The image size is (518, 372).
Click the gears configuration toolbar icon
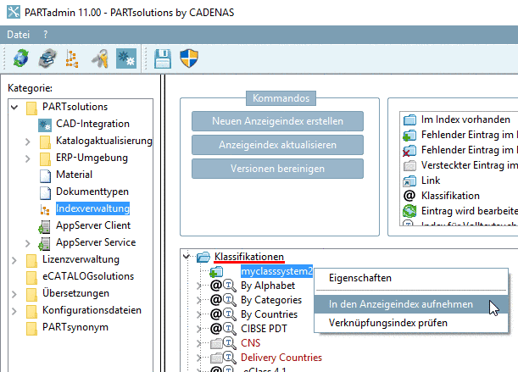(x=126, y=58)
